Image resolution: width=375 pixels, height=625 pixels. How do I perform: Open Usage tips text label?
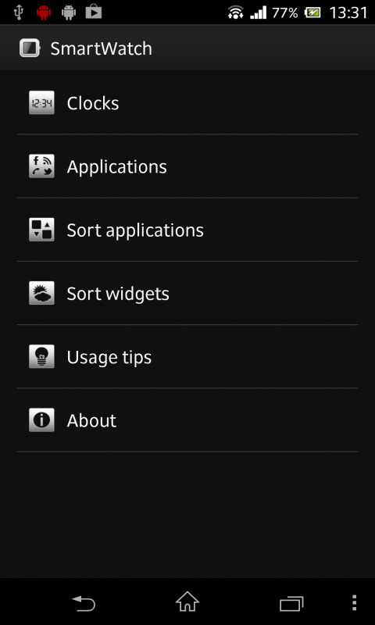tap(109, 358)
